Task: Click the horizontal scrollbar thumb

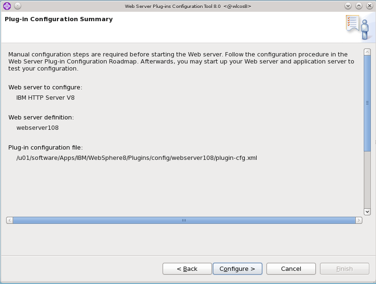Action: pos(184,220)
